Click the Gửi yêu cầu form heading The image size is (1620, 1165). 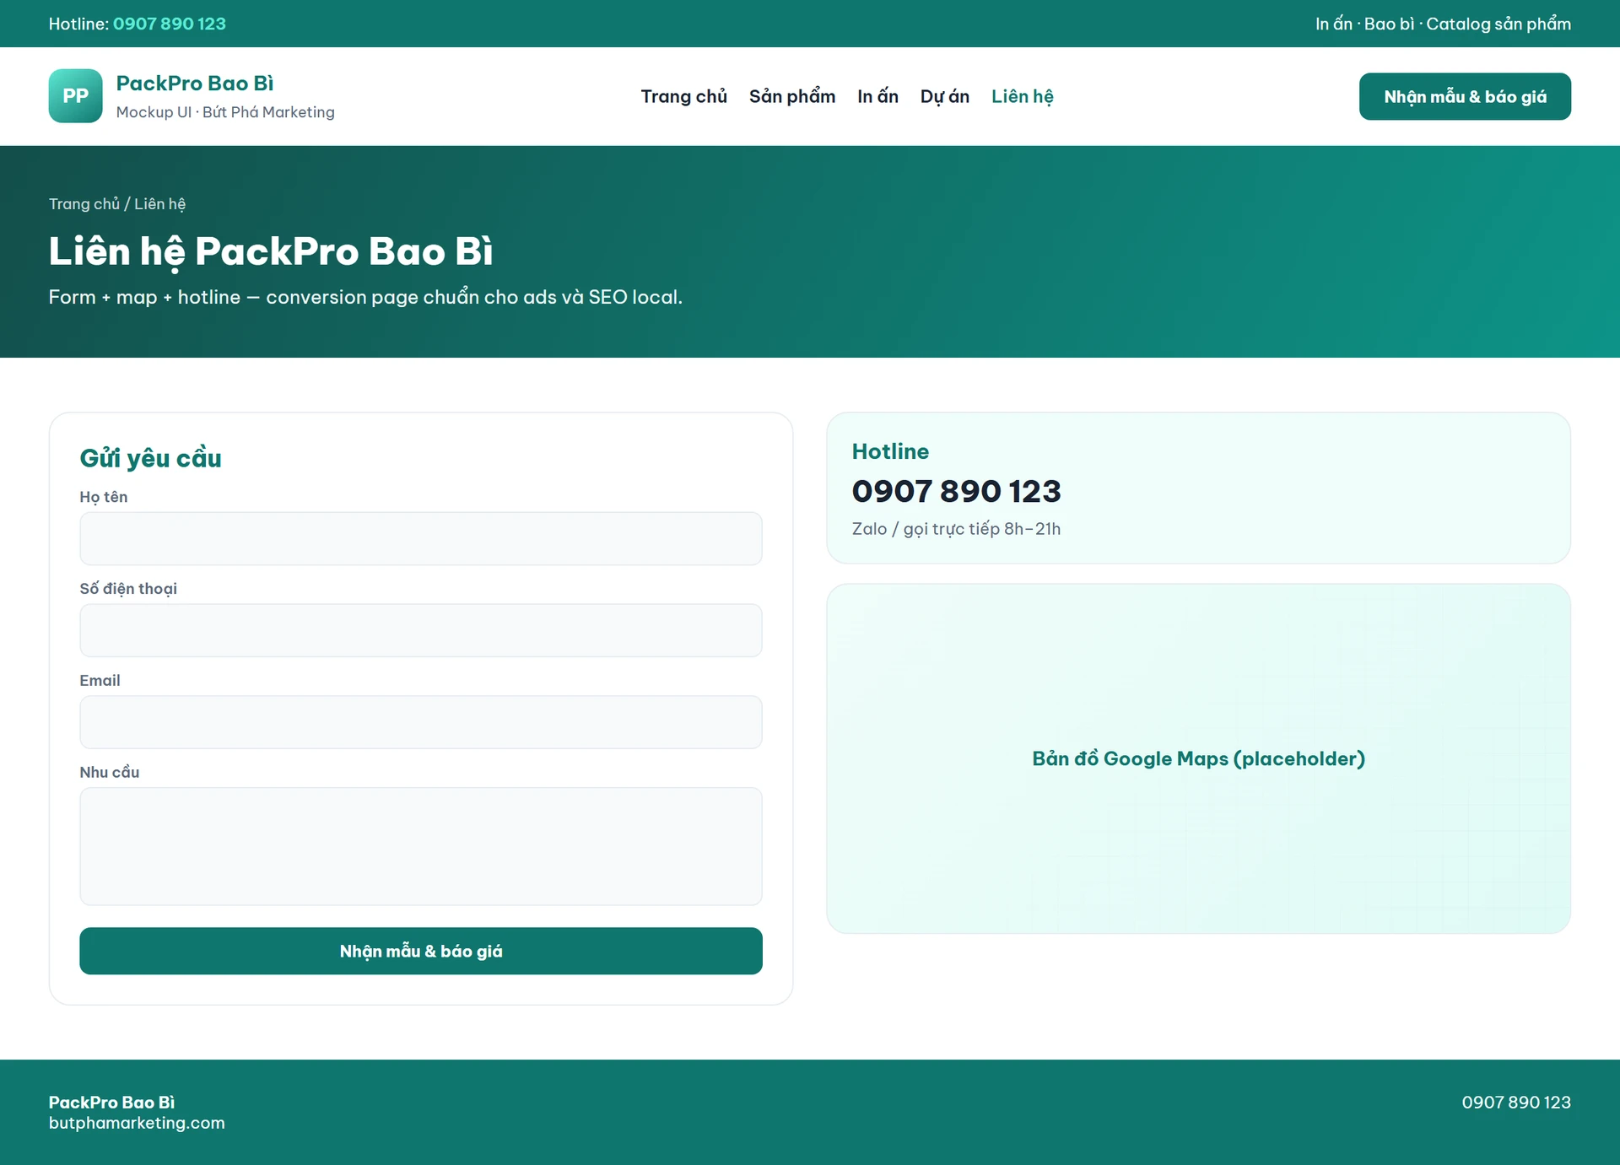[x=150, y=458]
